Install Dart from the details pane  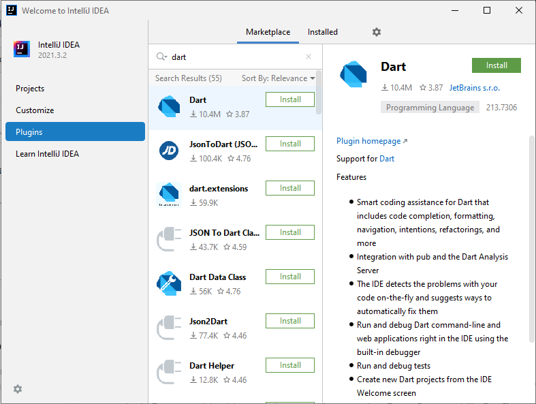[x=496, y=65]
